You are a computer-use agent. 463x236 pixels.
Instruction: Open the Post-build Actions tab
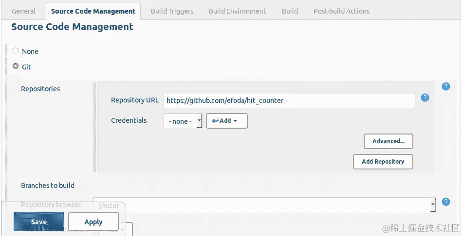[x=341, y=11]
